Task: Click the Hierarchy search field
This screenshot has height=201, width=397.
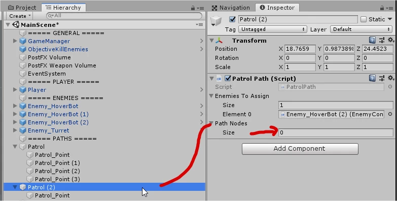Action: (124, 16)
